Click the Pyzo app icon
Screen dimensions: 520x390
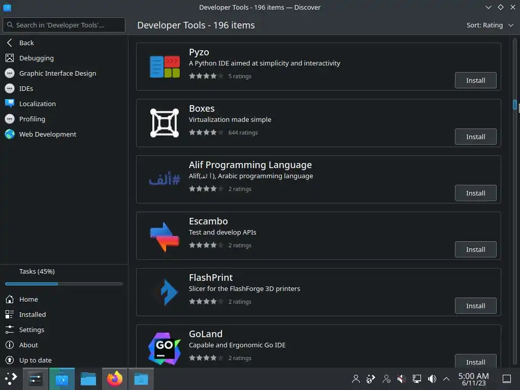(x=165, y=67)
